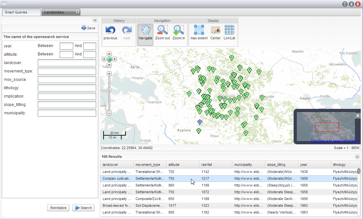363x219 pixels.
Task: Click the blue landslide marker on map
Action: tap(200, 122)
